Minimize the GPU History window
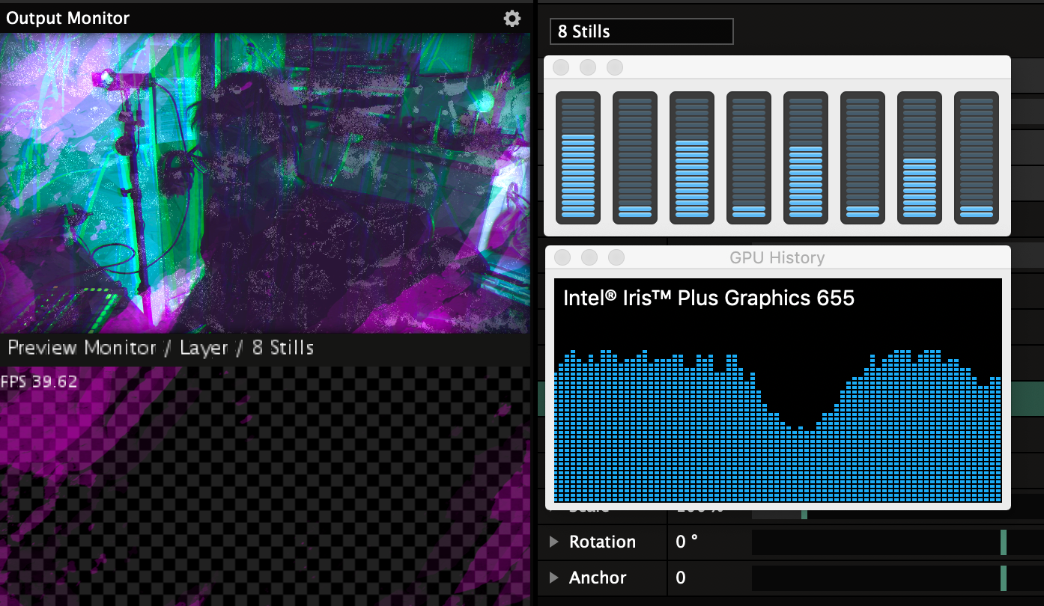 [589, 257]
